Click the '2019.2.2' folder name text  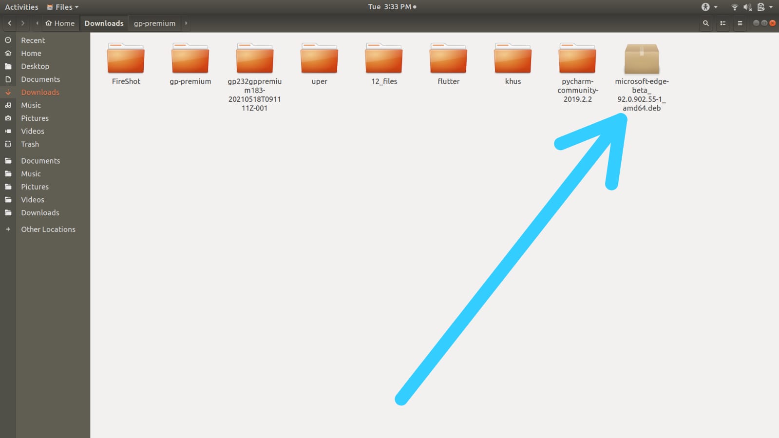(578, 99)
